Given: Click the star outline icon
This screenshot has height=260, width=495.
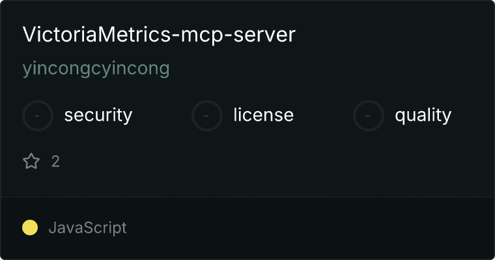Looking at the screenshot, I should pyautogui.click(x=31, y=161).
